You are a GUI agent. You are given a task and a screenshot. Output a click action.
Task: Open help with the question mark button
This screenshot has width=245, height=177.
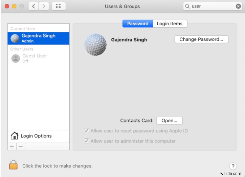pos(233,166)
